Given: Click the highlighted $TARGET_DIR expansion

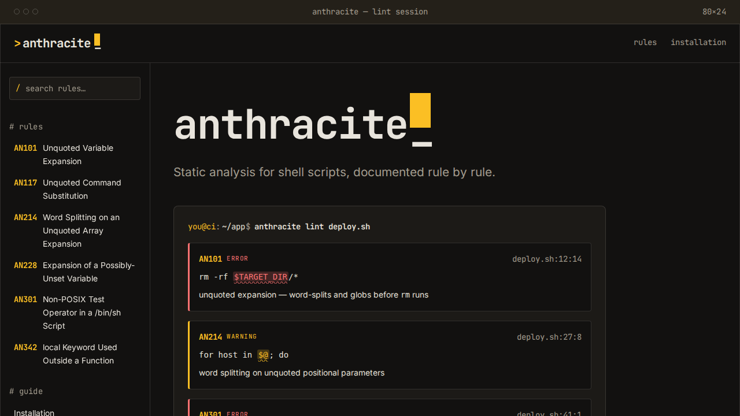Looking at the screenshot, I should [x=261, y=277].
